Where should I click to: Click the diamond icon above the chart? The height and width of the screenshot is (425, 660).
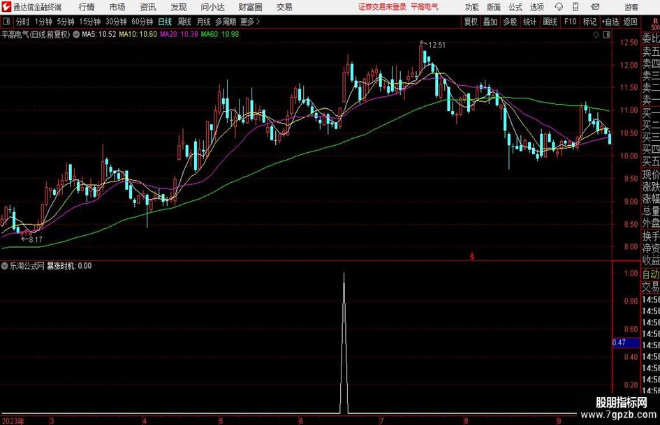(x=596, y=35)
